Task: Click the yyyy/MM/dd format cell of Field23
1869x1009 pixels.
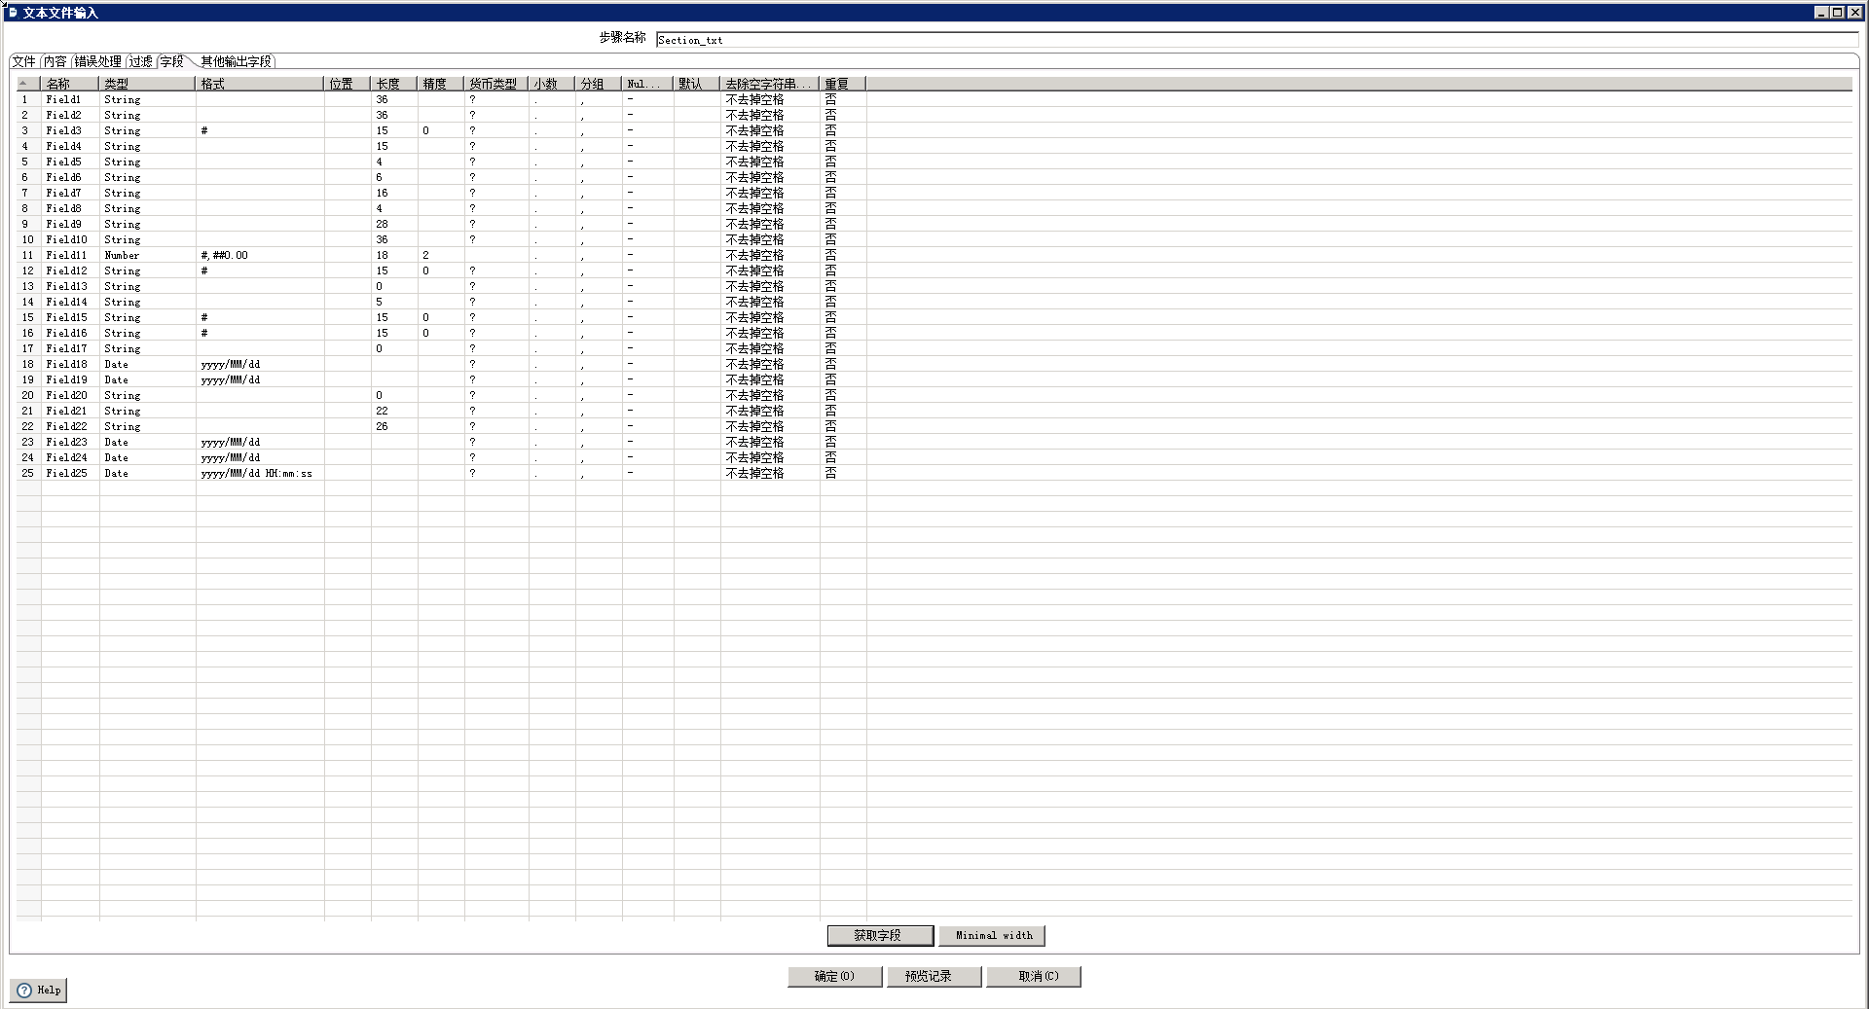Action: coord(260,442)
